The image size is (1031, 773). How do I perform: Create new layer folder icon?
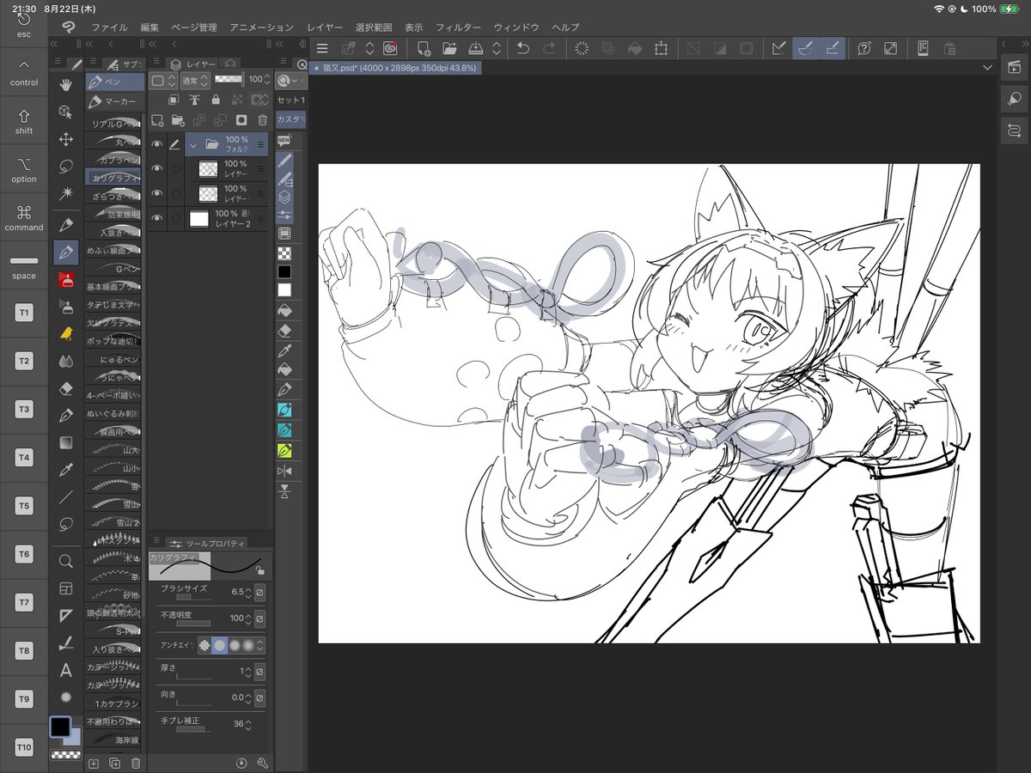[178, 120]
